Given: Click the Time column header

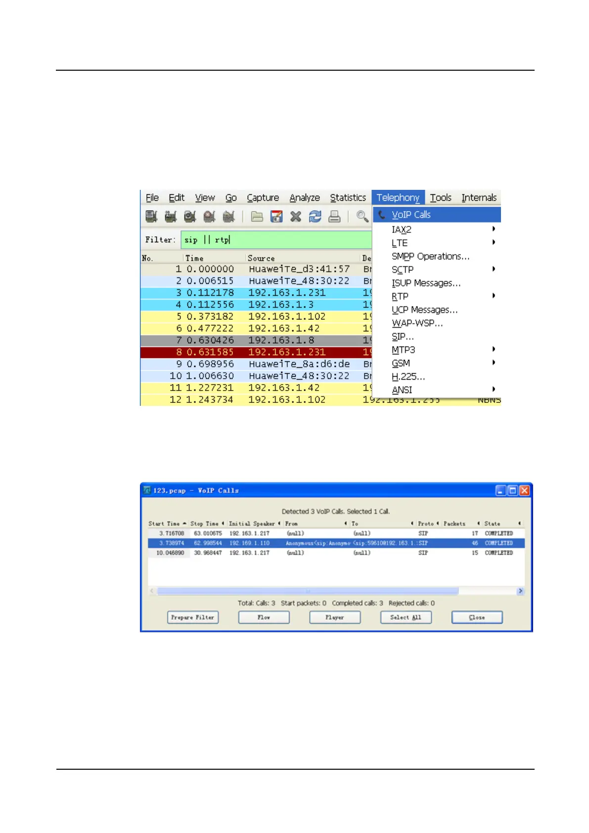Looking at the screenshot, I should (215, 258).
